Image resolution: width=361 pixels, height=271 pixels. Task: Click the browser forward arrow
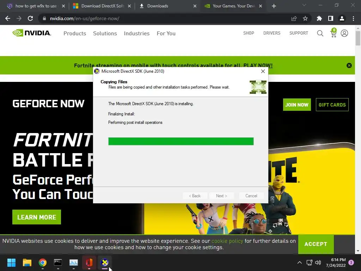pos(19,18)
